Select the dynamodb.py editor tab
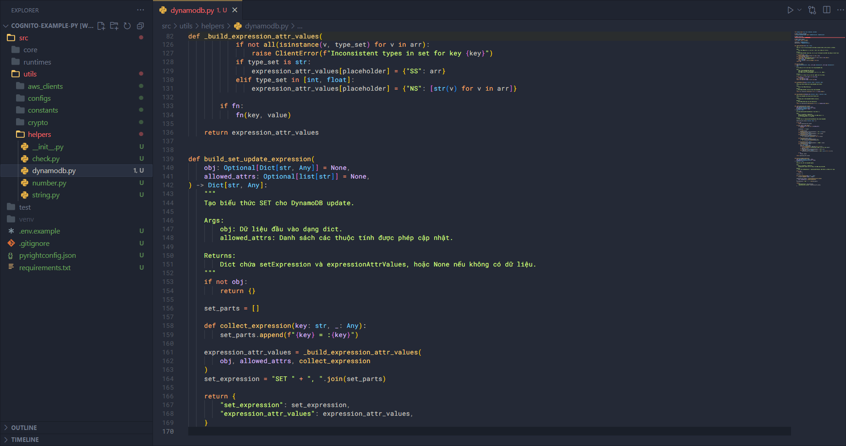 pyautogui.click(x=192, y=10)
